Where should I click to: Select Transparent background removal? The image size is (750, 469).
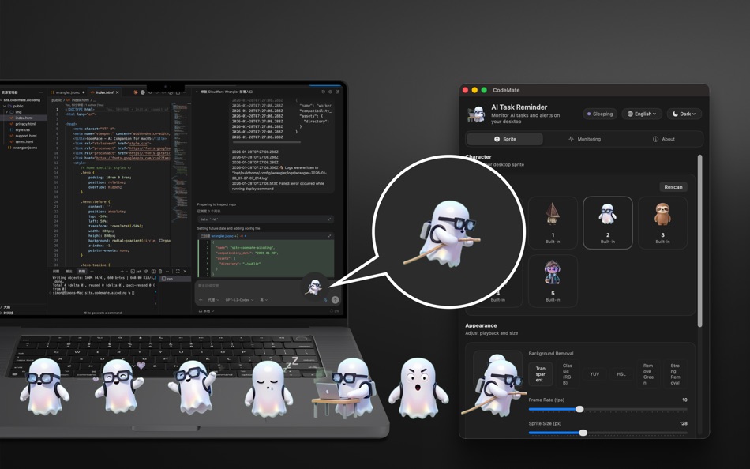point(541,374)
